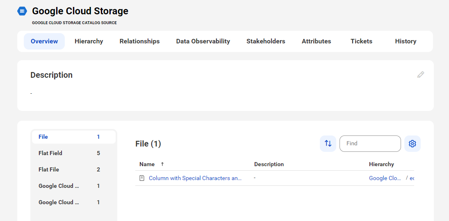Viewport: 449px width, 221px height.
Task: Click the File (1) heading
Action: click(148, 144)
